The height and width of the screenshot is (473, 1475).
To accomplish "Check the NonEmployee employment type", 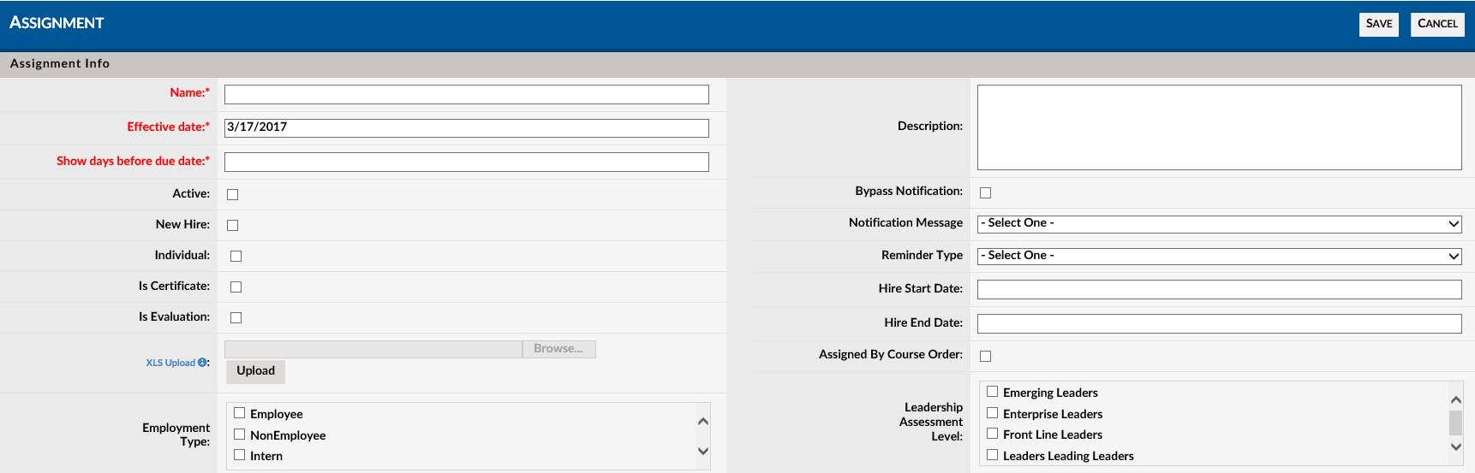I will coord(240,435).
